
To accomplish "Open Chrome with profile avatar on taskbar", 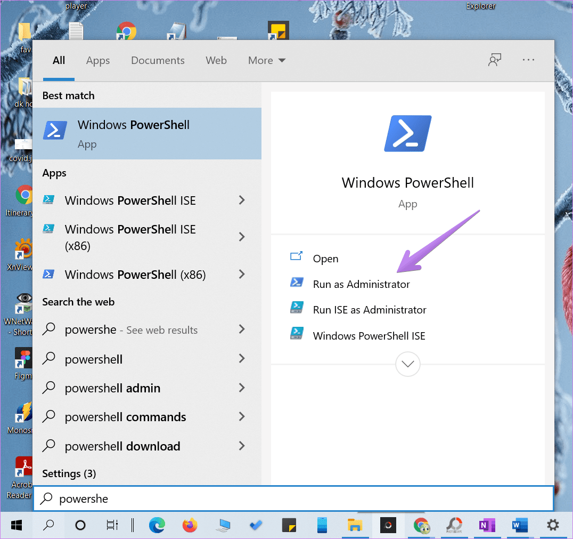I will pos(421,526).
